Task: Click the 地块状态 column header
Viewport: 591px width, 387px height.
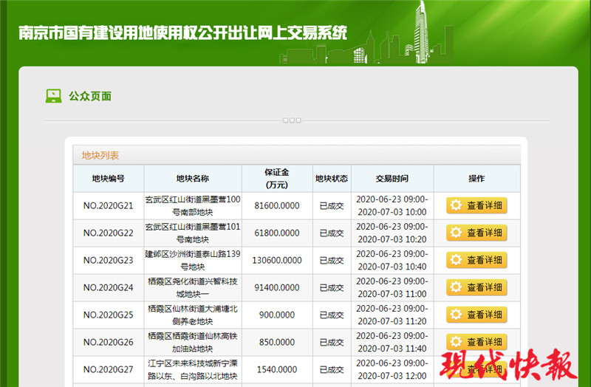Action: tap(331, 179)
